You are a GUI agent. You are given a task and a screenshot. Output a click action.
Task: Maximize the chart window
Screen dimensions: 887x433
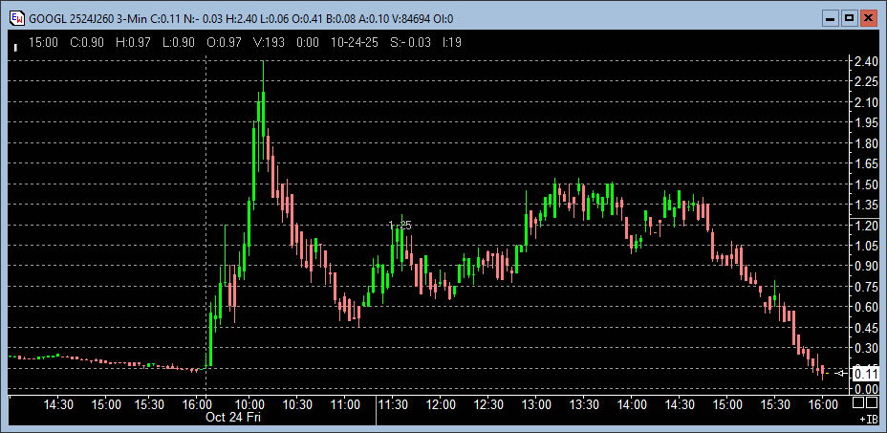click(x=847, y=18)
